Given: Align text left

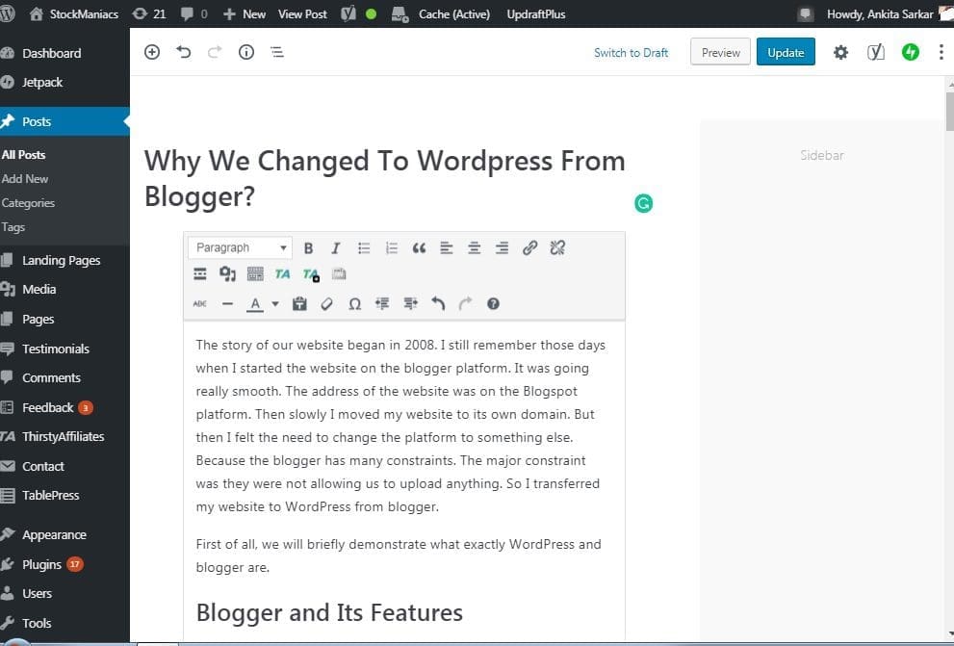Looking at the screenshot, I should pos(447,248).
